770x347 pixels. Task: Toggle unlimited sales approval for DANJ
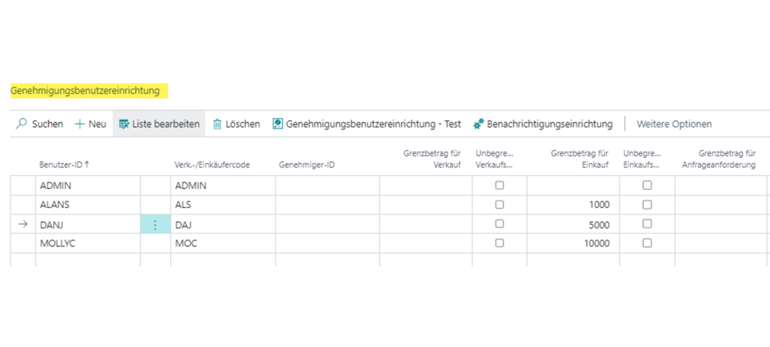[x=500, y=223]
